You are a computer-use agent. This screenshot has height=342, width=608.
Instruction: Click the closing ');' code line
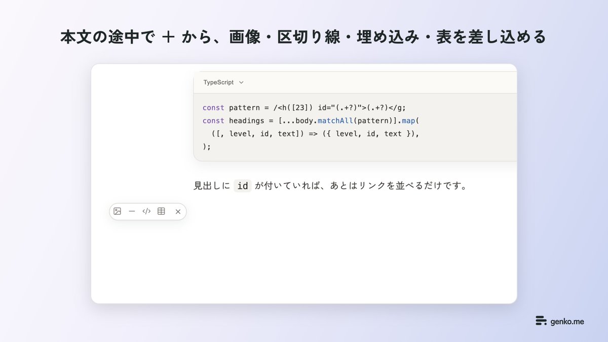[206, 146]
